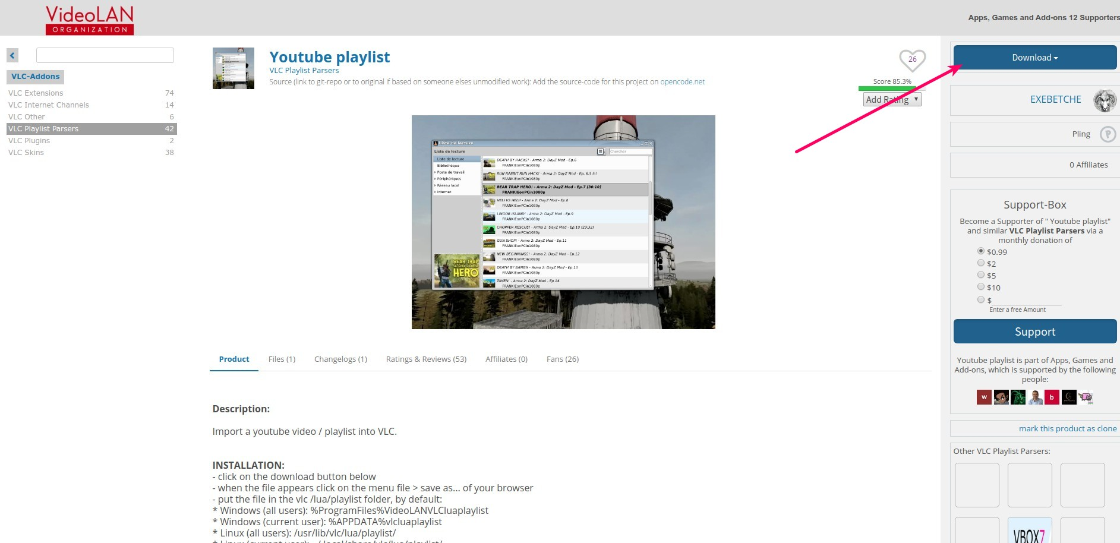
Task: Click the VideoLAN Organization logo
Action: pos(90,20)
